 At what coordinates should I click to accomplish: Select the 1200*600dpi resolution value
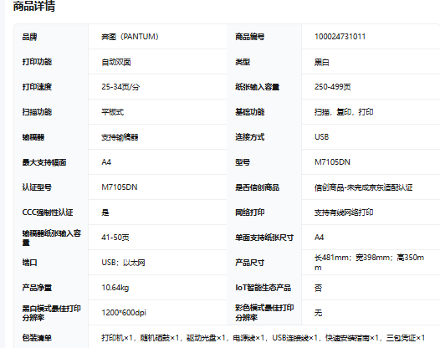click(124, 313)
